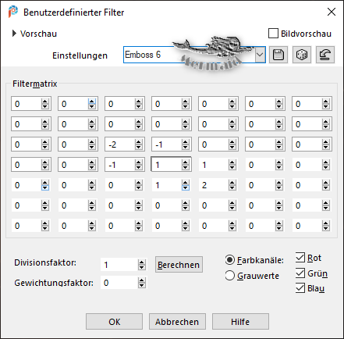Viewport: 344px width, 339px height.
Task: Enable the Bildvorschau checkbox
Action: (x=273, y=34)
